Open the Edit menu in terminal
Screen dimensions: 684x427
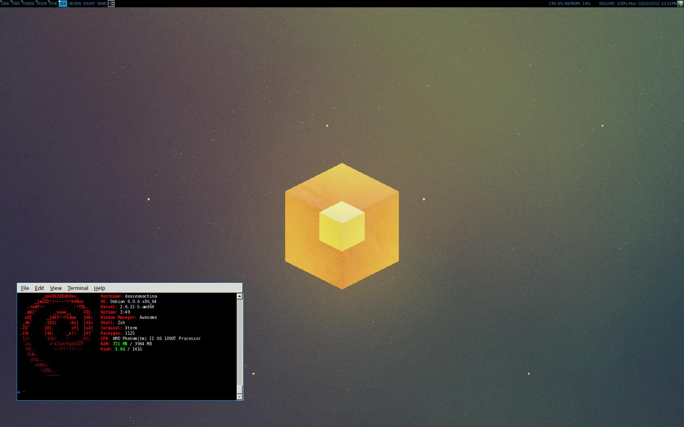[39, 288]
